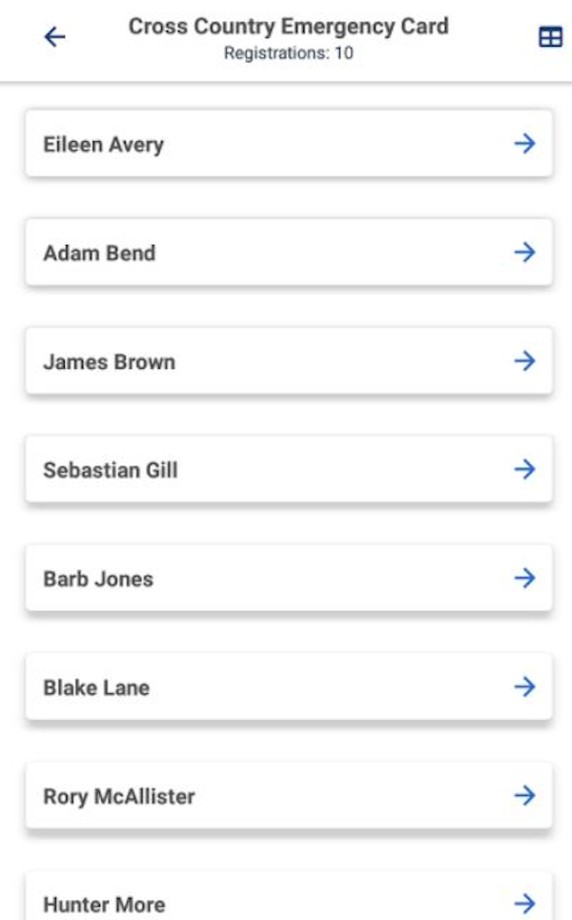Click the Registrations: 10 count label

[288, 53]
